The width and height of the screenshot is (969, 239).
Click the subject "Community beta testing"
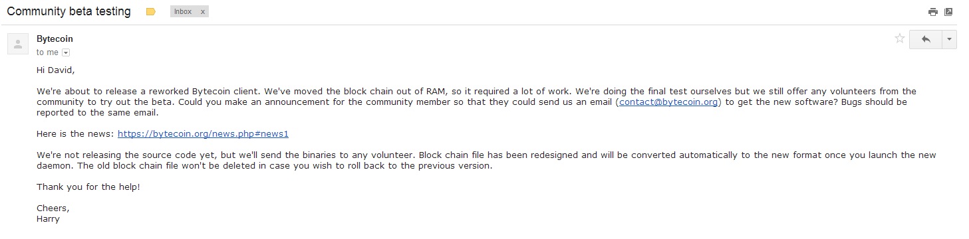pyautogui.click(x=69, y=12)
